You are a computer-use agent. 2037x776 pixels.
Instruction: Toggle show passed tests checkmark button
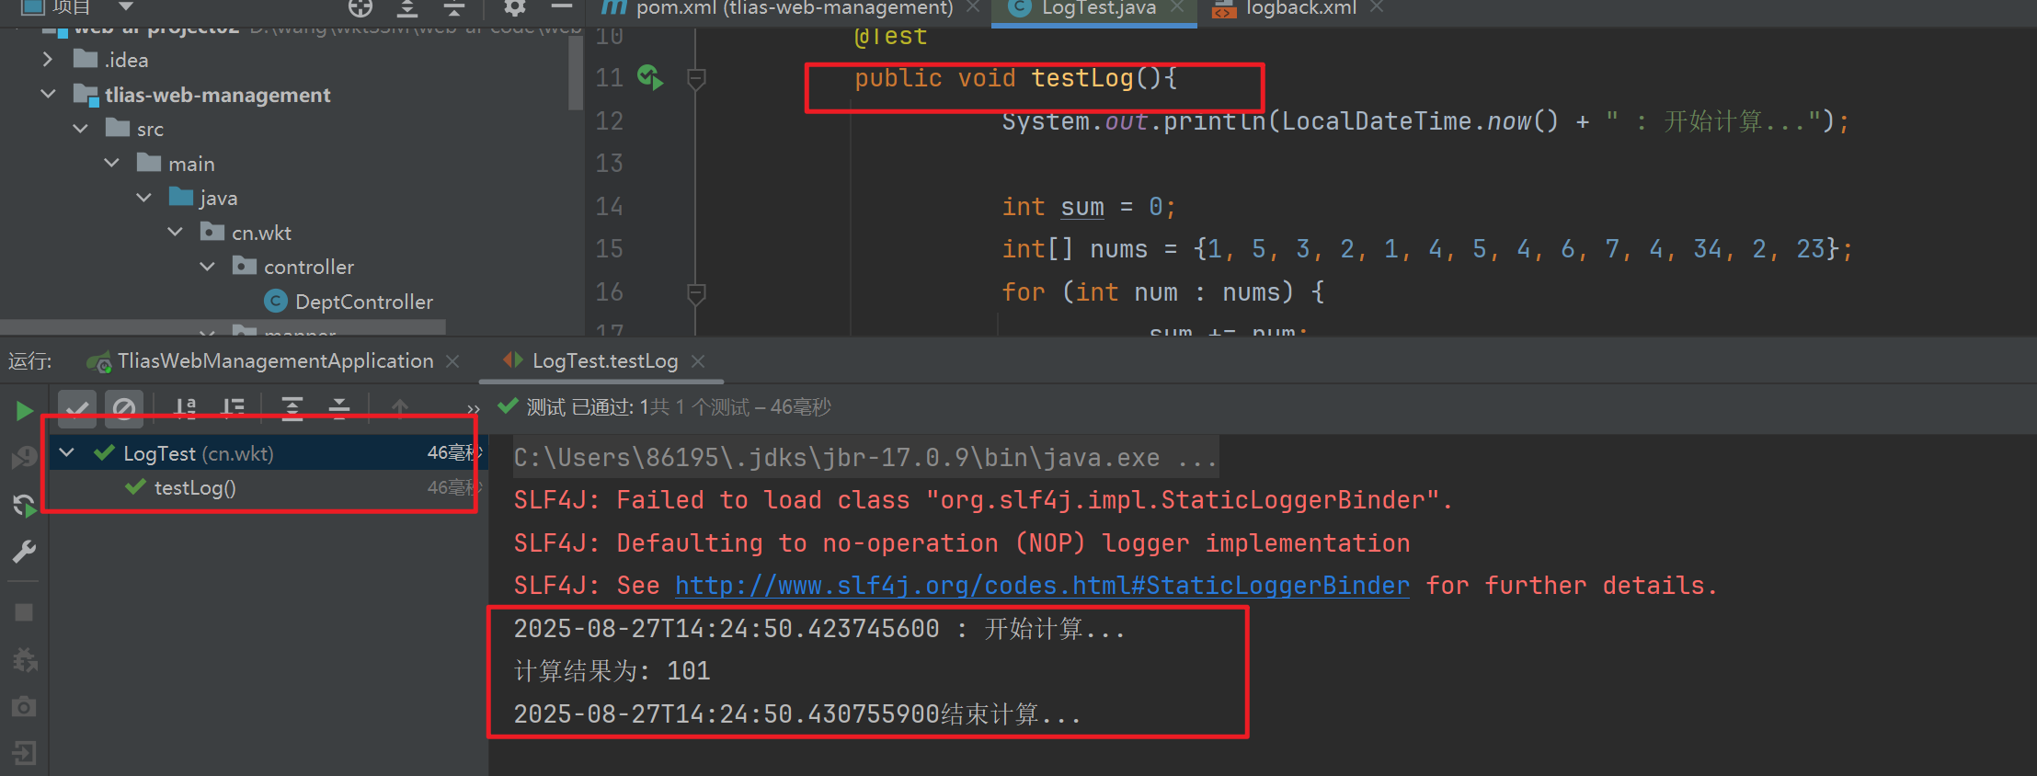[77, 407]
